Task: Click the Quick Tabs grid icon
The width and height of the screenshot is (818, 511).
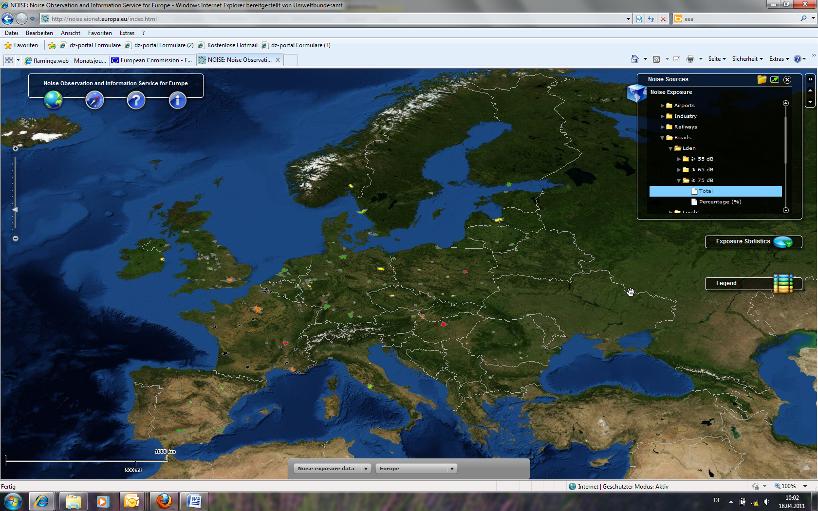Action: (x=9, y=60)
